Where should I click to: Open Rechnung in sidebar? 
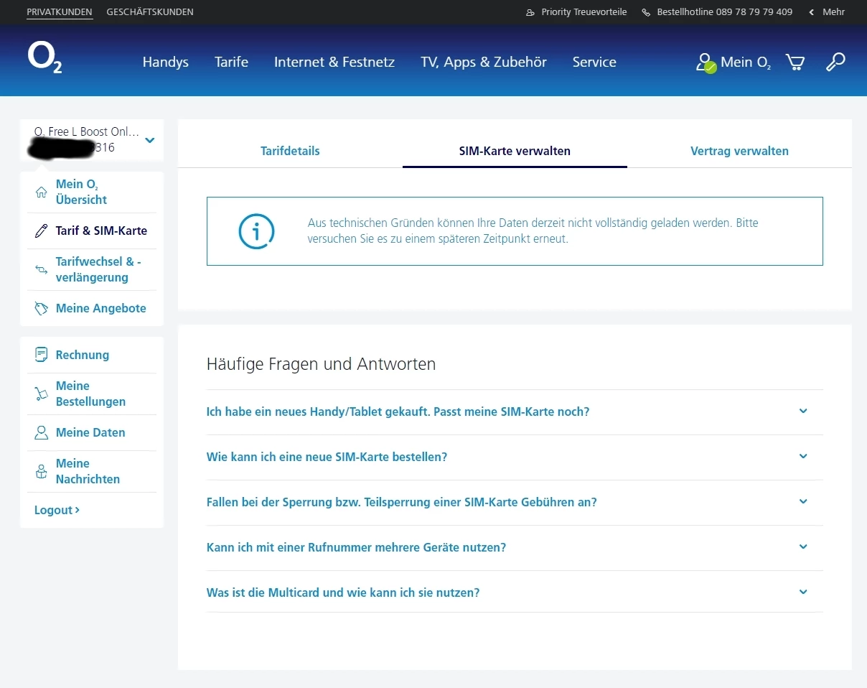pyautogui.click(x=83, y=355)
